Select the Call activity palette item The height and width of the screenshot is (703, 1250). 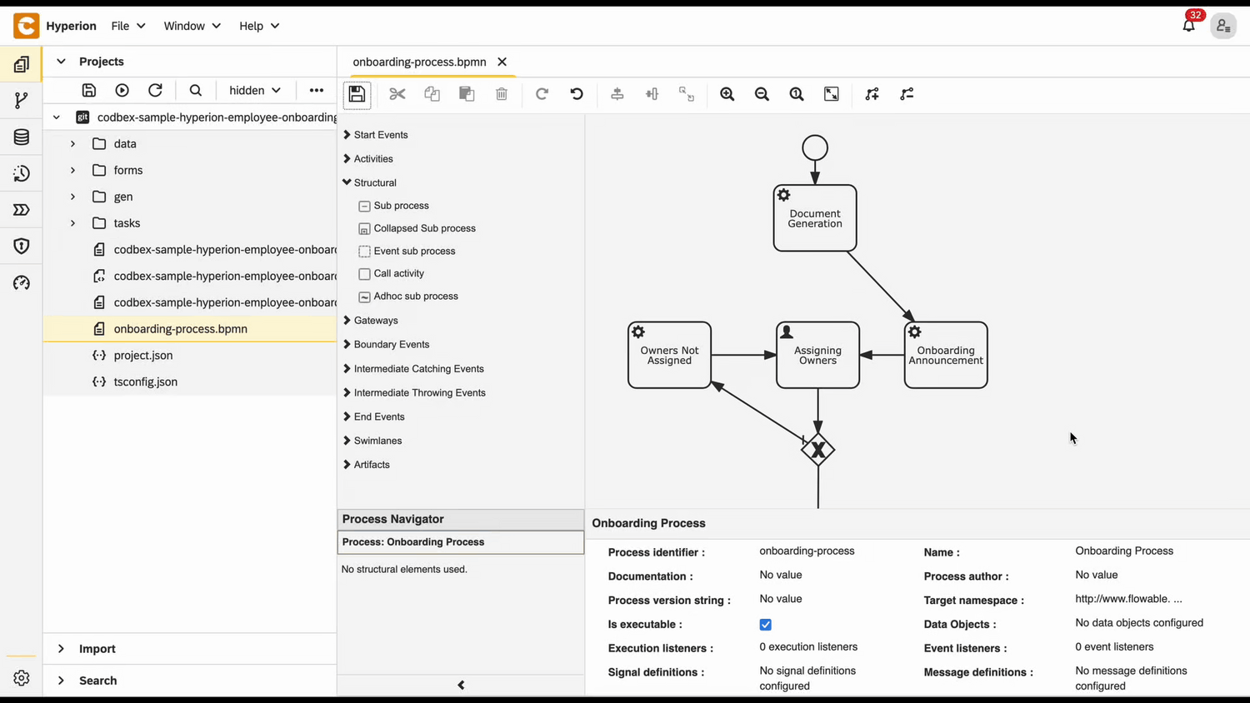pos(398,273)
